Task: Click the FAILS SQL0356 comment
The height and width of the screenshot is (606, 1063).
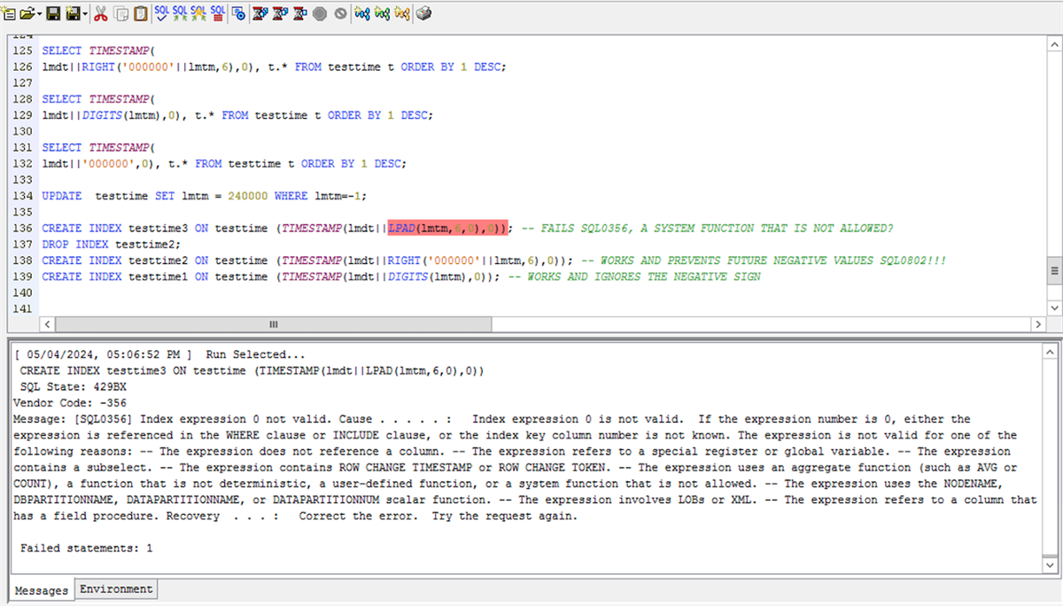Action: pyautogui.click(x=707, y=229)
